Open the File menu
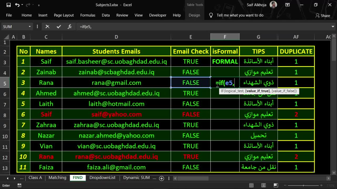This screenshot has height=189, width=337. (x=9, y=15)
